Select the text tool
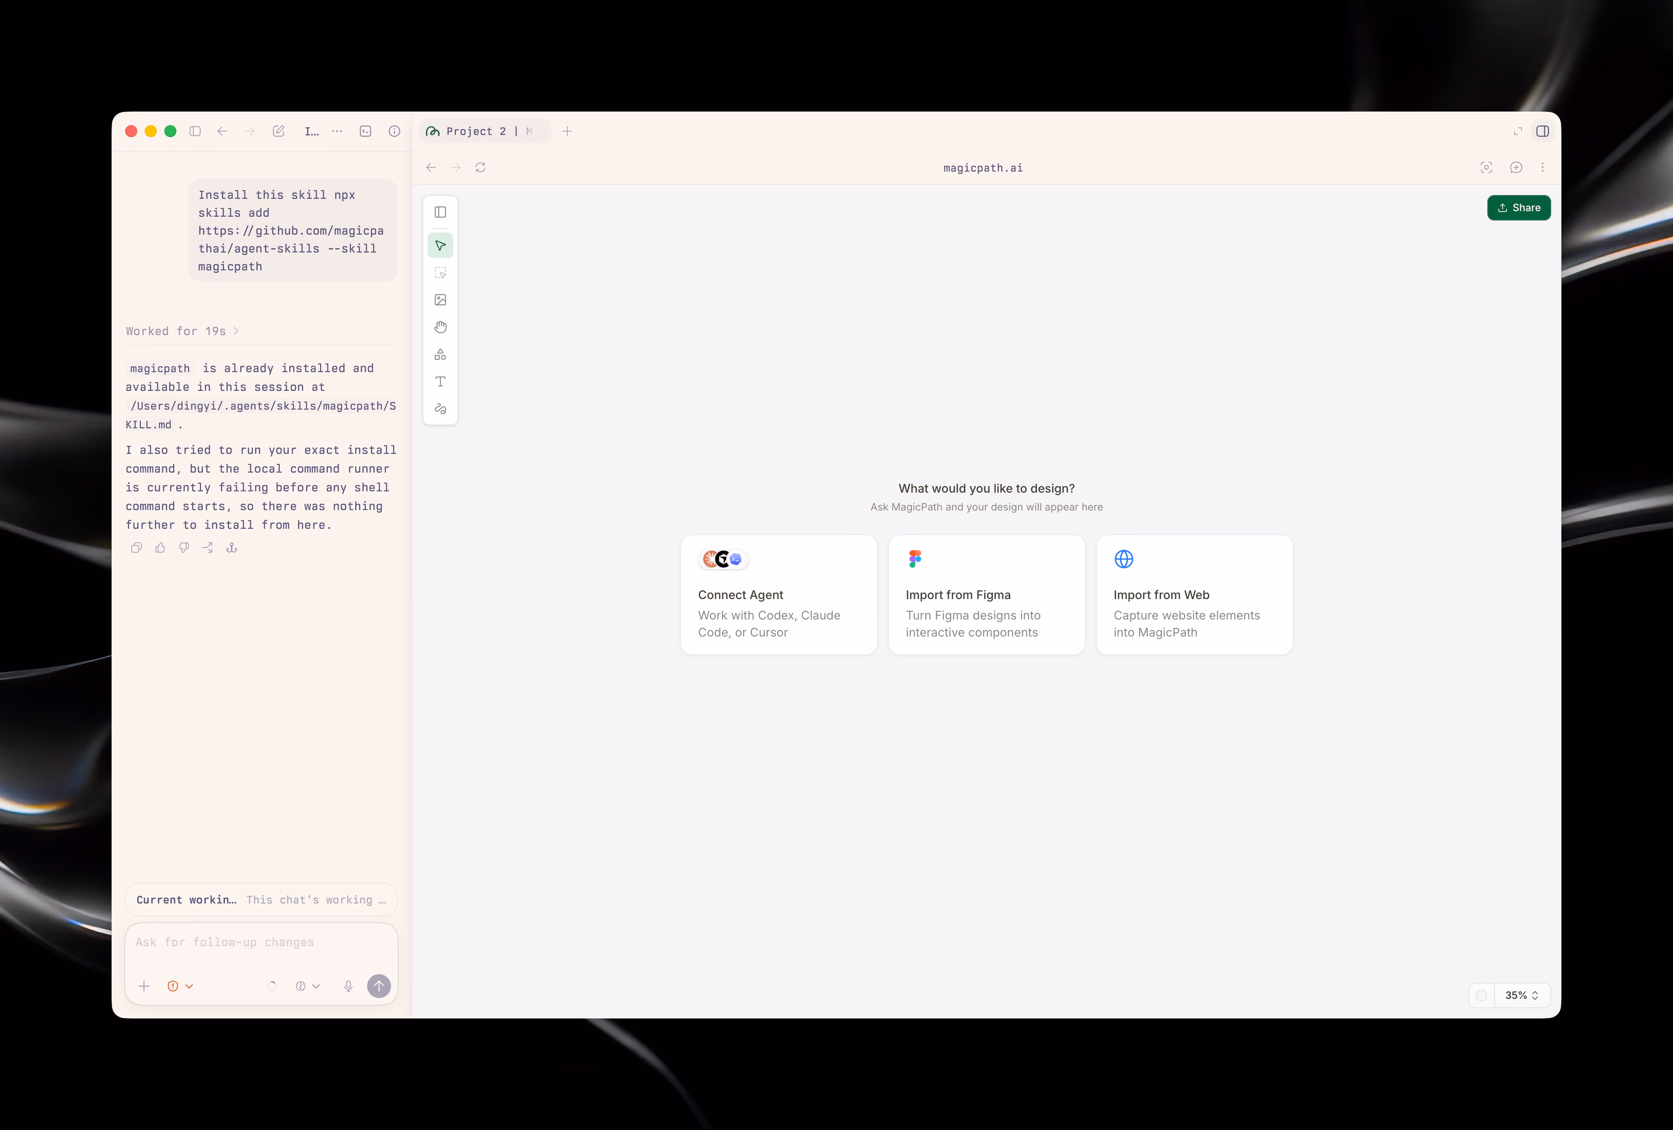This screenshot has height=1130, width=1673. [440, 381]
